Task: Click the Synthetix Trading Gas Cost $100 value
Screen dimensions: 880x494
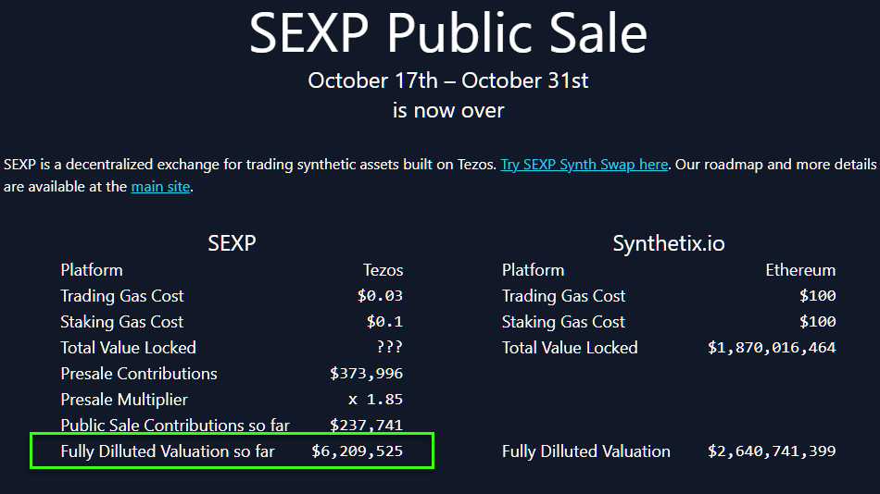Action: (x=818, y=296)
